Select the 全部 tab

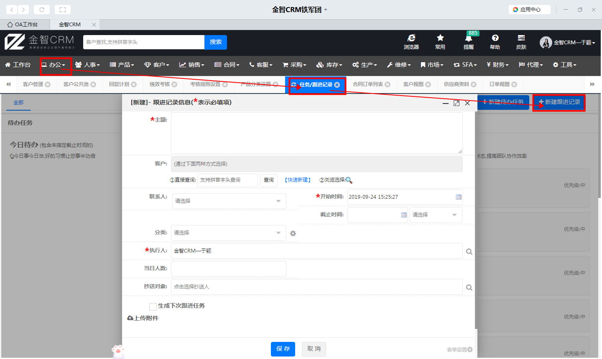pos(18,102)
